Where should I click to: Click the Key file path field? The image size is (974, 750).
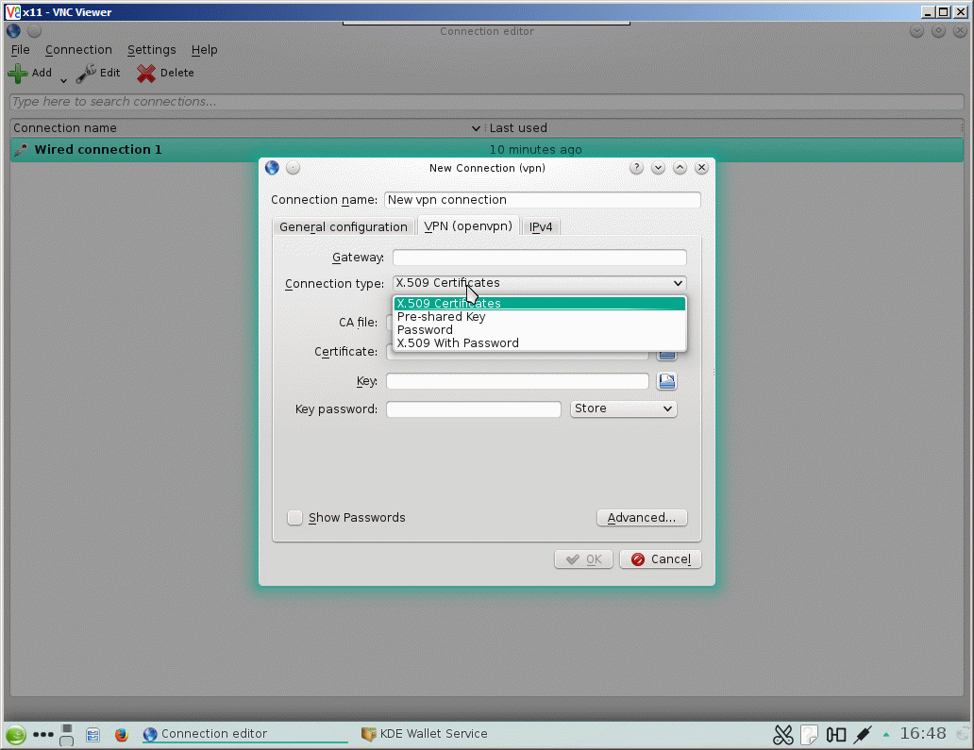coord(517,381)
